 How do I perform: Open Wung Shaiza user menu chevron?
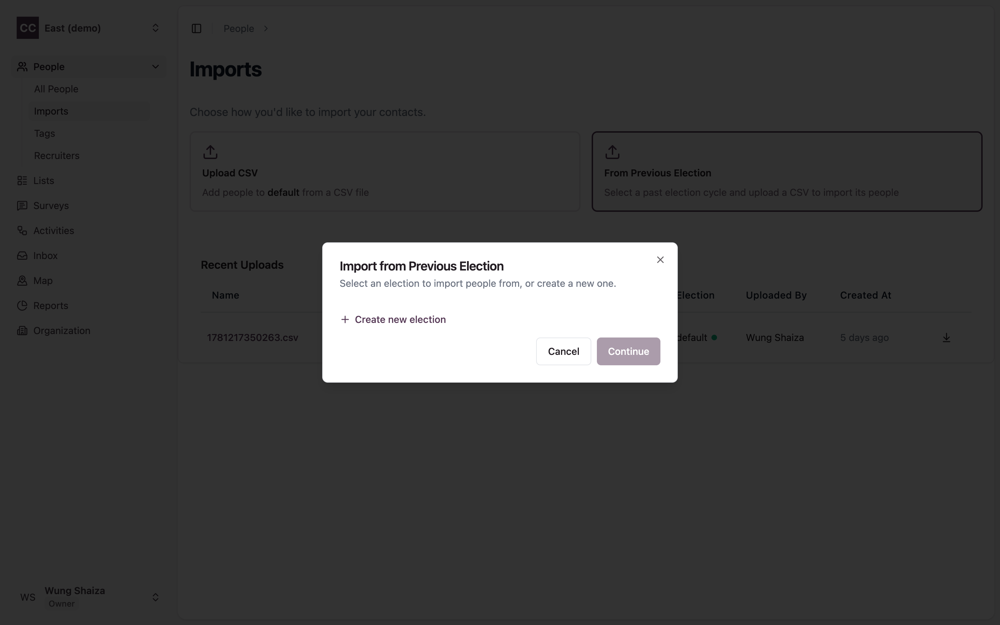(155, 597)
